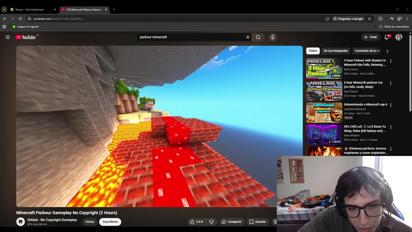
Task: Open the Chrome three-dot menu
Action: coord(407,19)
